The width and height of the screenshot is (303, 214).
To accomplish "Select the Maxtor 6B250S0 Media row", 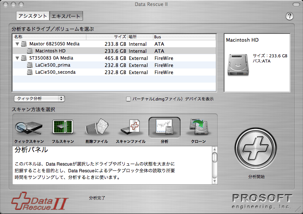I will [x=114, y=44].
